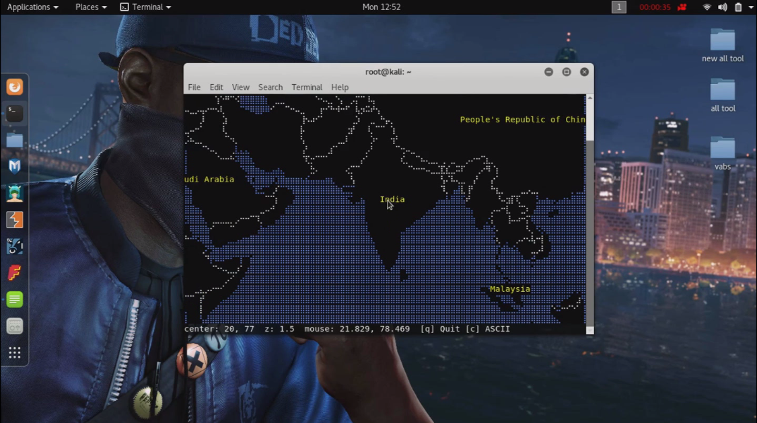This screenshot has height=423, width=757.
Task: Open the Applications menu
Action: [x=32, y=7]
